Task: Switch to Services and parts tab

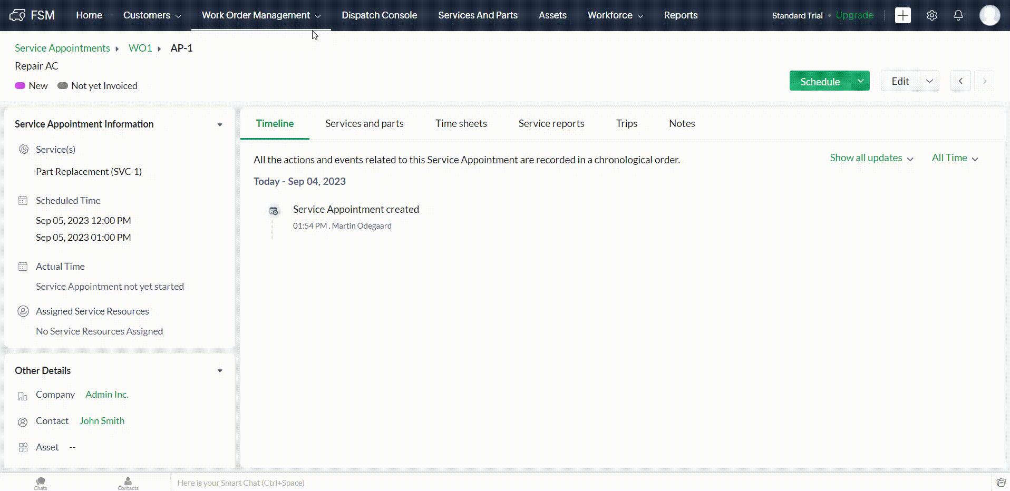Action: click(x=364, y=123)
